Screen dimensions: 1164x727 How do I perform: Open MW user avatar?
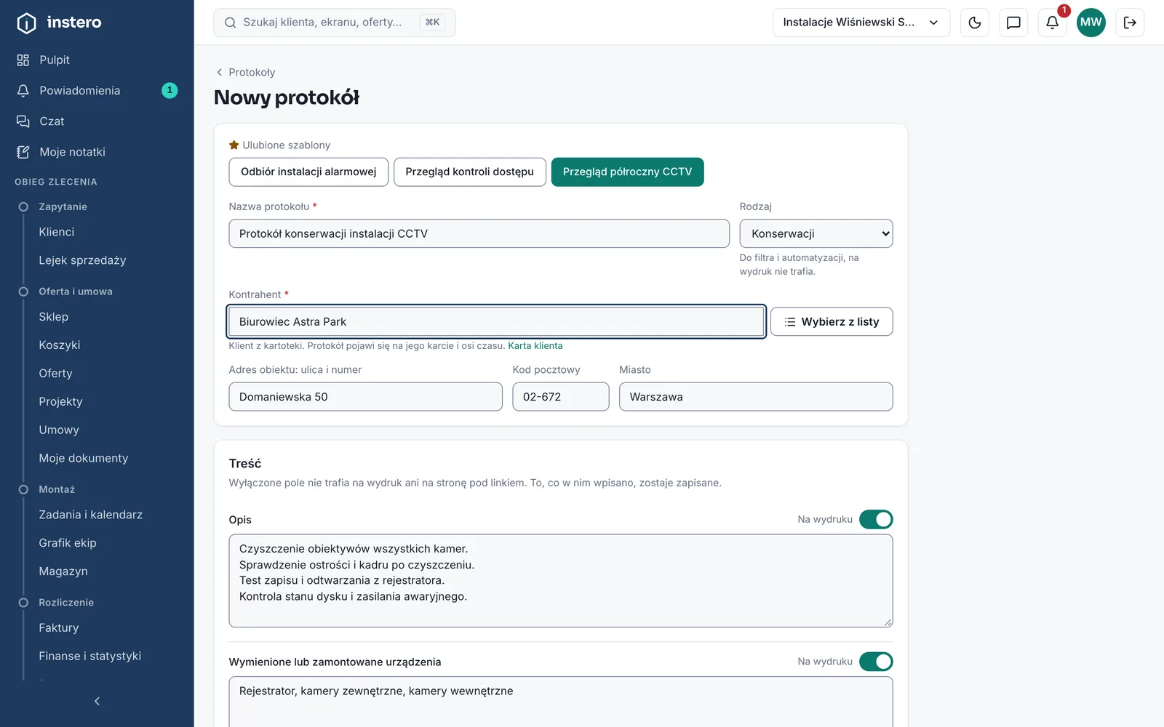click(1091, 23)
